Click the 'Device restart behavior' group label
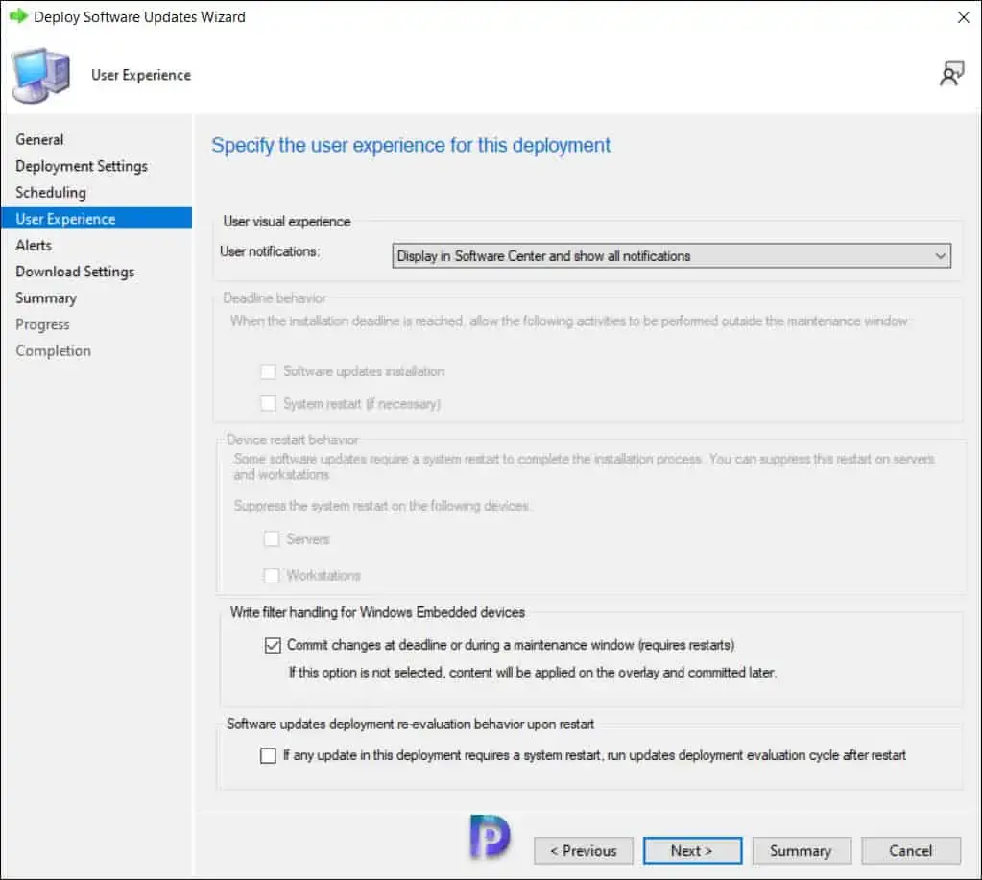The width and height of the screenshot is (982, 880). point(293,440)
